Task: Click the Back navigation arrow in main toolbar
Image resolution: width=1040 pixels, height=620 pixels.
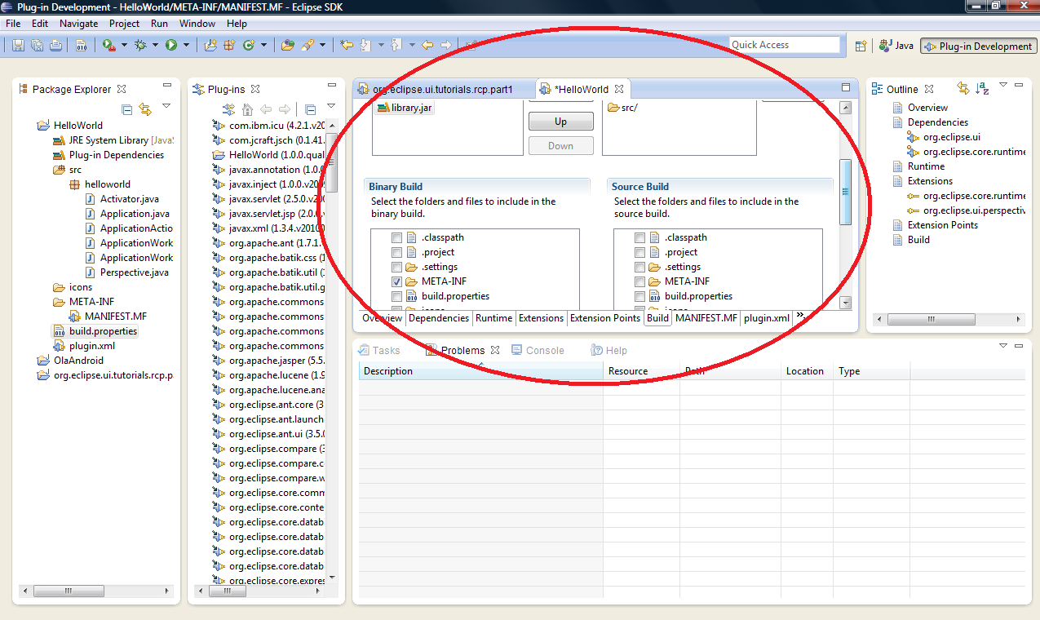Action: point(427,45)
